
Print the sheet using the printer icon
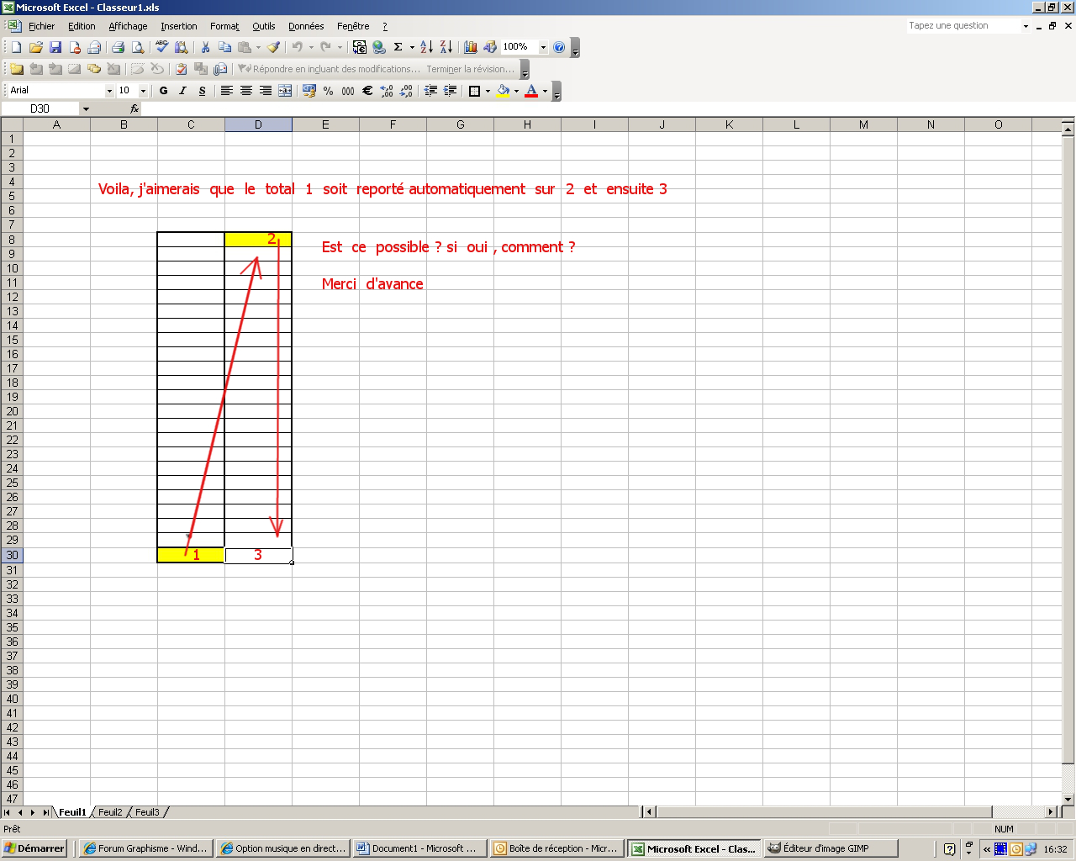tap(118, 47)
